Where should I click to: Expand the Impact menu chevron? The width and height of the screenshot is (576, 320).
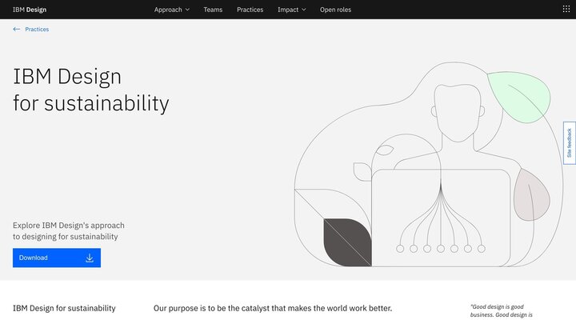tap(304, 10)
